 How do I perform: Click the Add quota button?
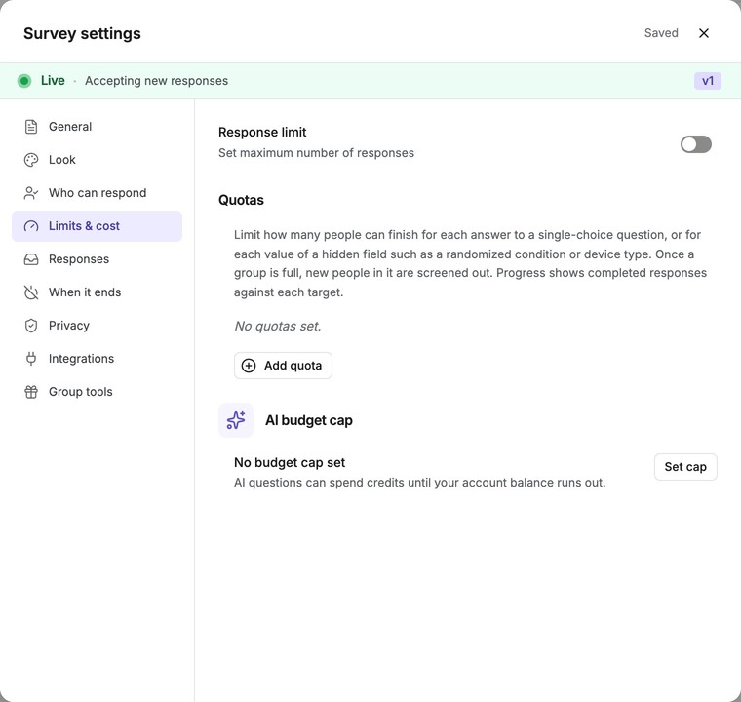click(x=283, y=366)
